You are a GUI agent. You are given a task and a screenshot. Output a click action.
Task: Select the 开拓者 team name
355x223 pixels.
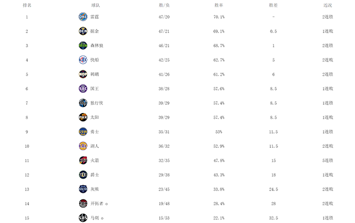tap(96, 203)
